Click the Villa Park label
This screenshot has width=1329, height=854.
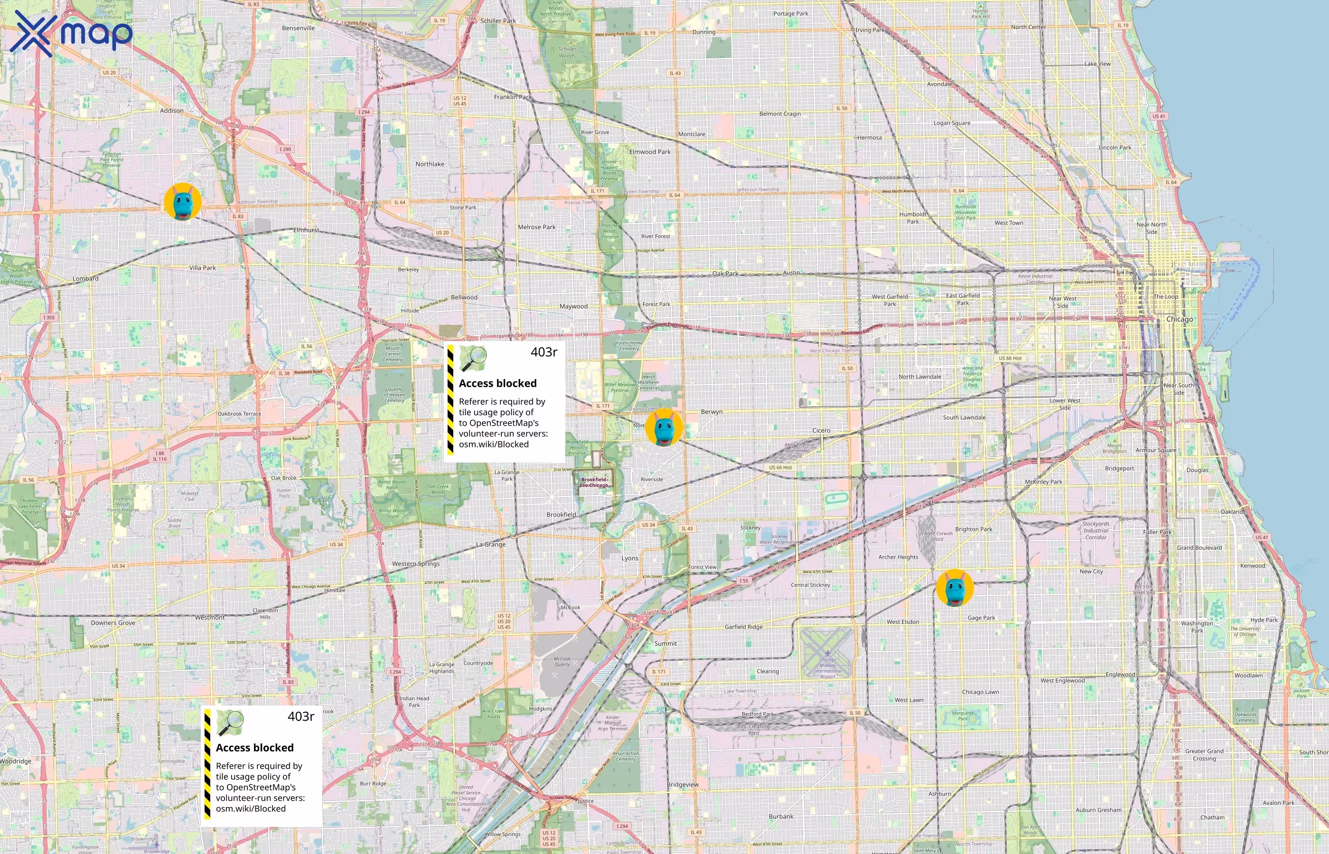click(x=203, y=268)
